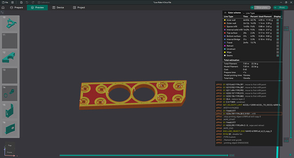The height and width of the screenshot is (158, 294).
Task: Redo the last action
Action: [x=33, y=3]
